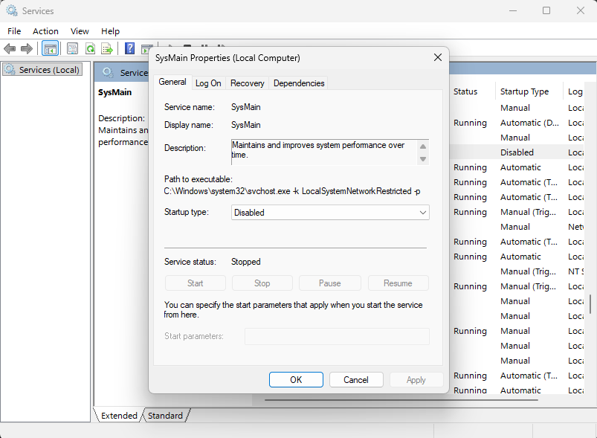Maximize the Services window
This screenshot has width=597, height=438.
[x=546, y=10]
